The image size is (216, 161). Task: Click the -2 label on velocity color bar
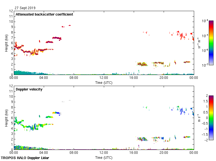pos(205,140)
